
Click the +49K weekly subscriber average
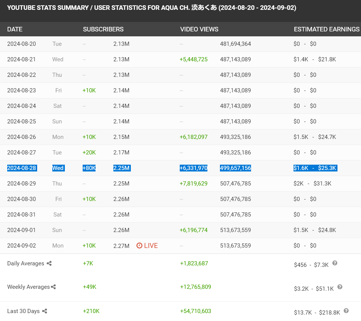[89, 287]
